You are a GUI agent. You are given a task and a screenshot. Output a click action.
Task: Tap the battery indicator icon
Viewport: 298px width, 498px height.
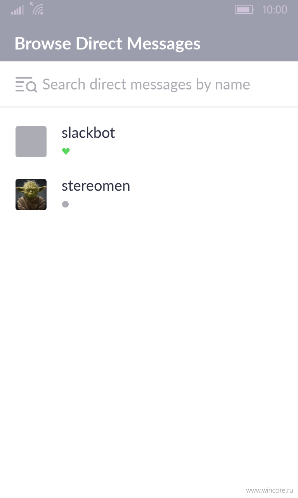[244, 10]
